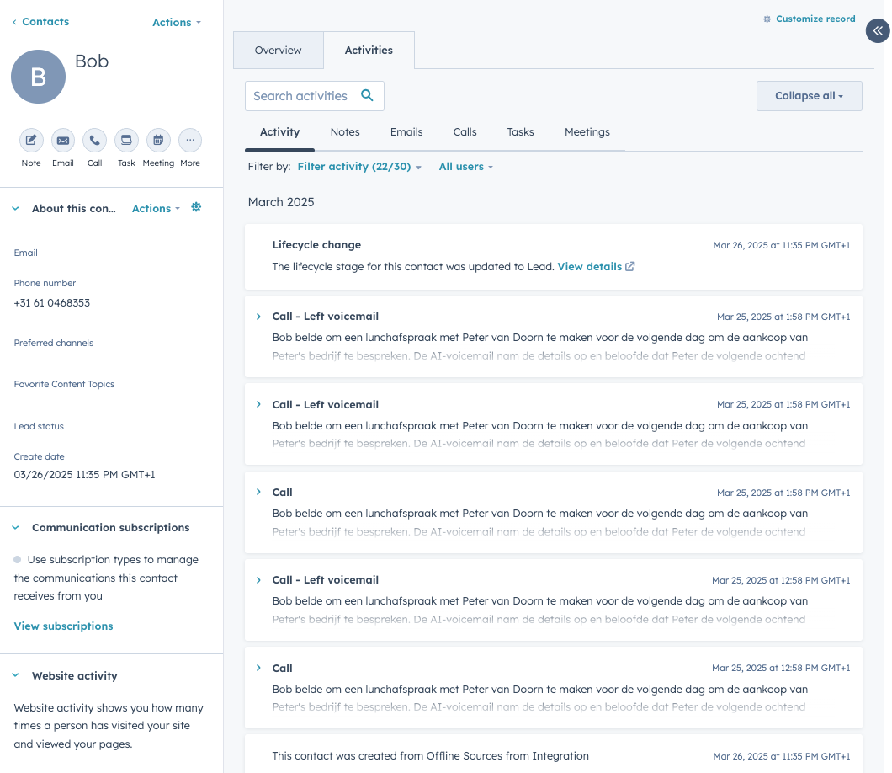Click the search magnifier icon
Viewport: 892px width, 773px height.
[x=367, y=96]
